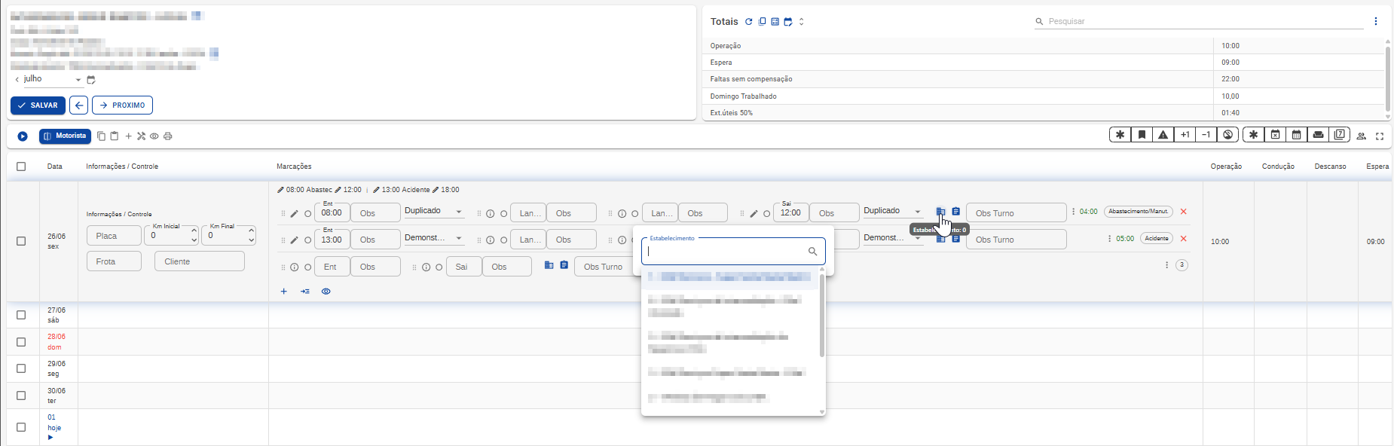Open the Duplicado dropdown beside the 12:00 exit
The image size is (1394, 446).
(893, 212)
